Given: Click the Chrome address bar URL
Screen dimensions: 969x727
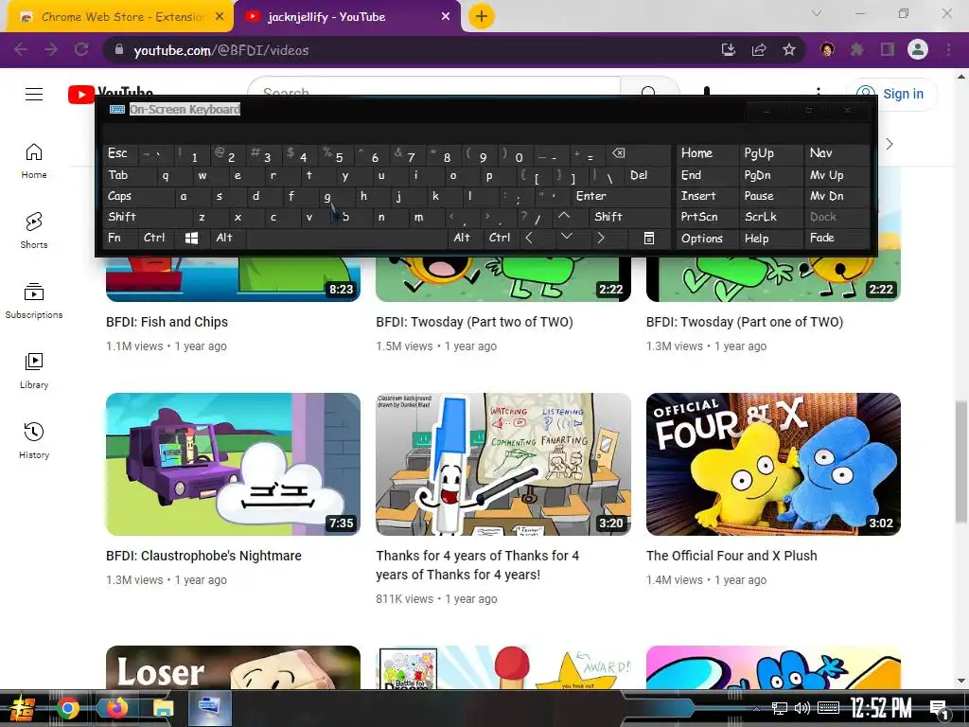Looking at the screenshot, I should 221,50.
